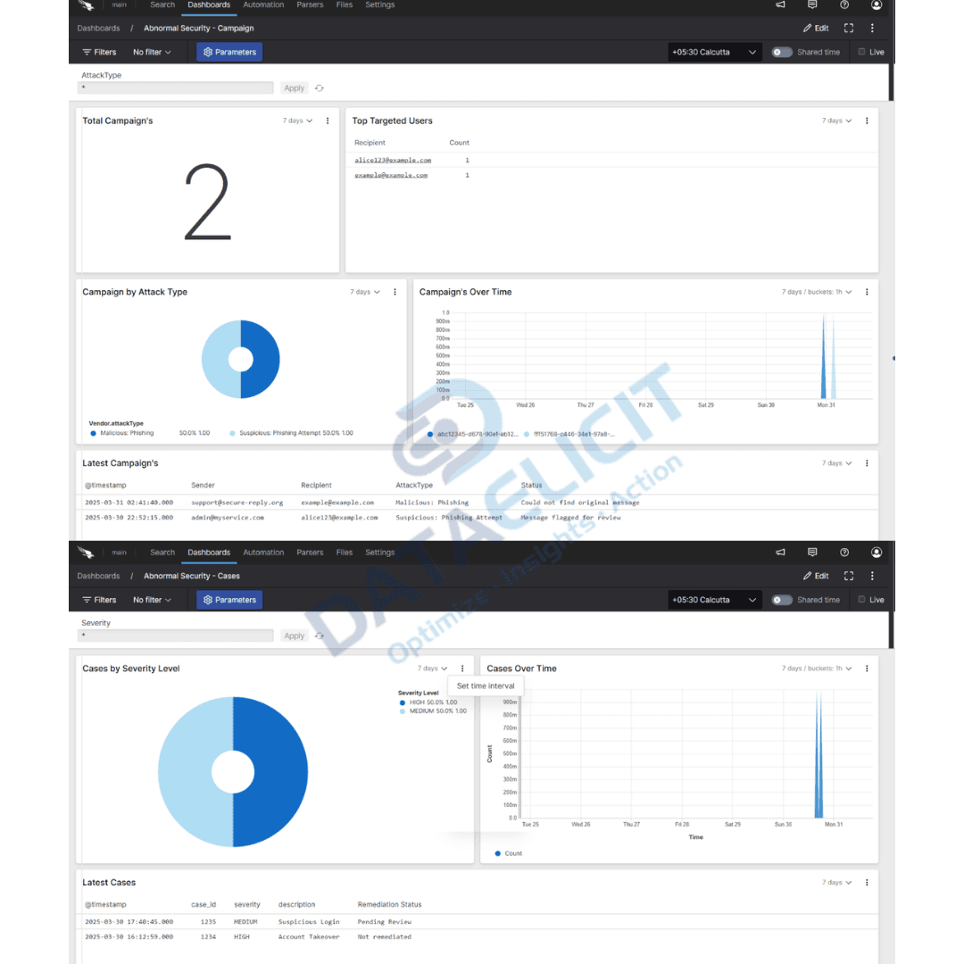Open the 7 days range on Campaign's Over Time
The image size is (964, 964).
point(809,291)
